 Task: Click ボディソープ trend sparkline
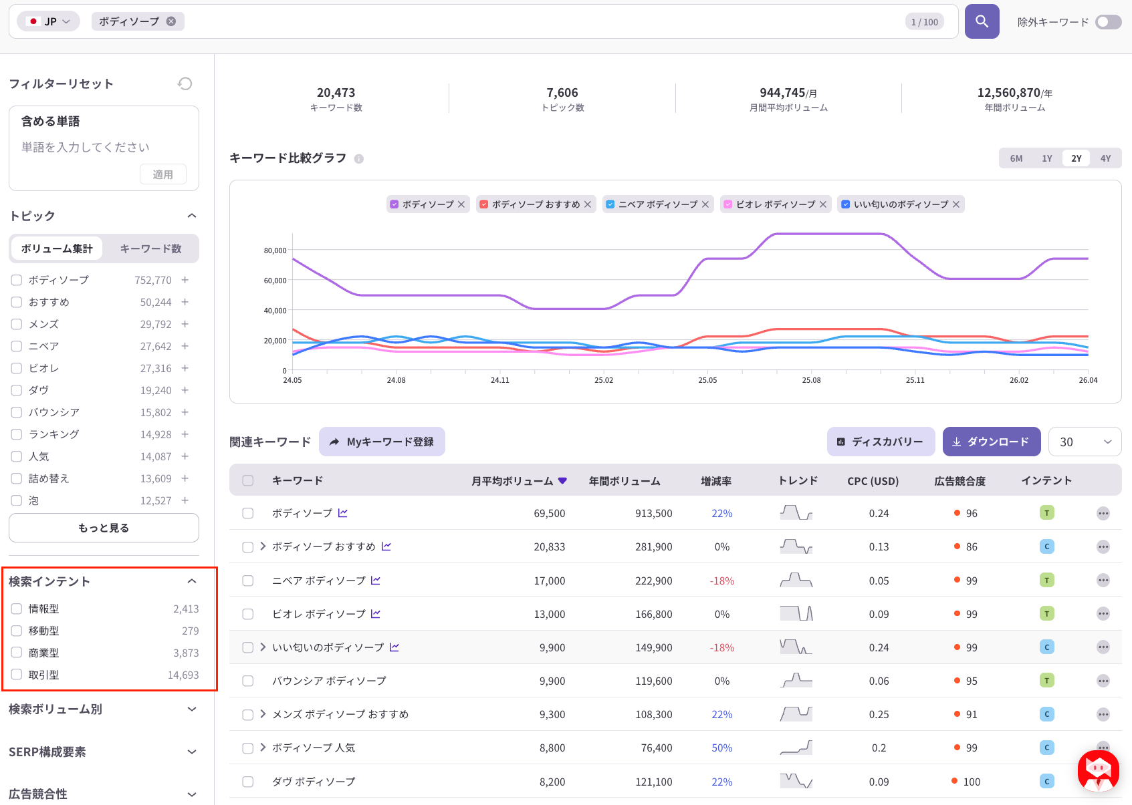pos(796,513)
